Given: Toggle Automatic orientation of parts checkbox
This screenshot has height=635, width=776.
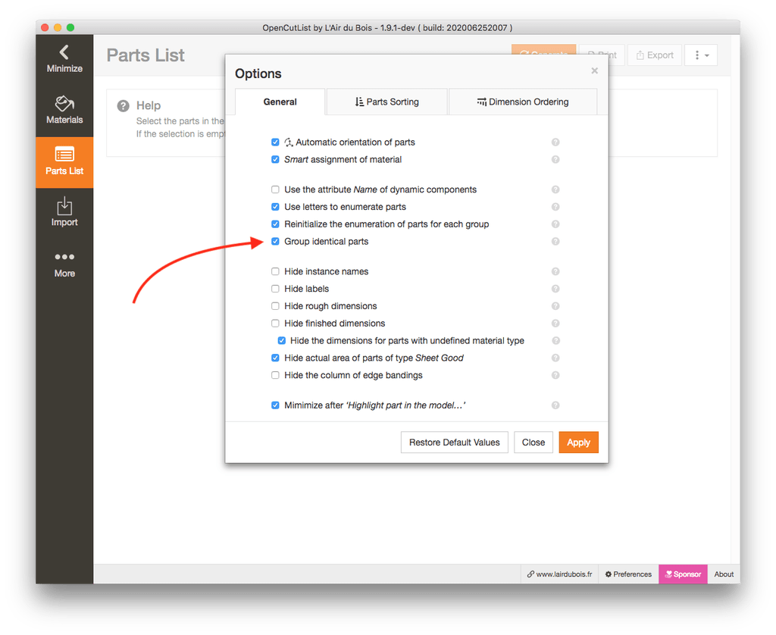Looking at the screenshot, I should tap(275, 142).
